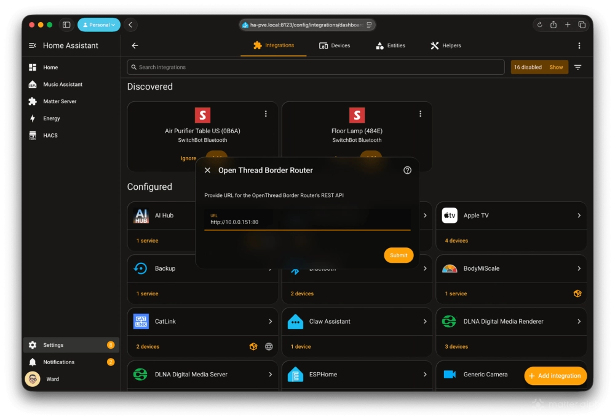Switch to the Devices tab

coord(335,45)
